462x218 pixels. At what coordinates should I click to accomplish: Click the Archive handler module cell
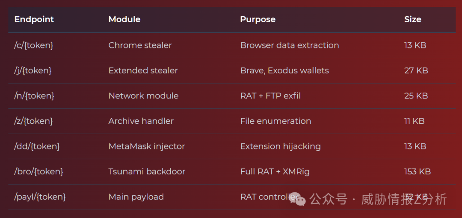141,121
